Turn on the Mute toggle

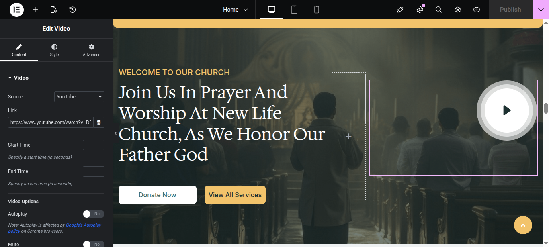click(x=94, y=244)
